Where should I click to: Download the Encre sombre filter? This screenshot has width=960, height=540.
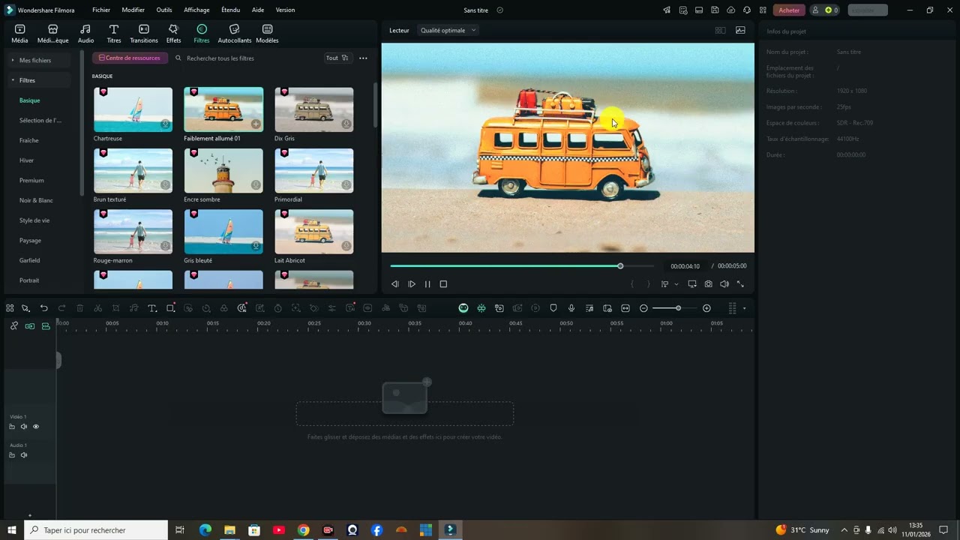pos(256,184)
